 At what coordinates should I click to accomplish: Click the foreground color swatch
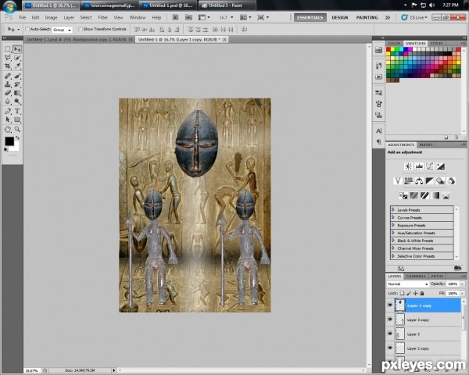[9, 141]
